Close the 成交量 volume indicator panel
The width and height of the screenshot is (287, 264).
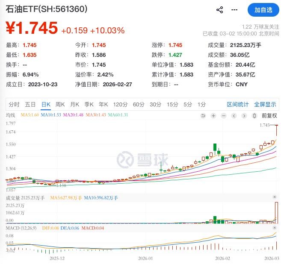275,197
